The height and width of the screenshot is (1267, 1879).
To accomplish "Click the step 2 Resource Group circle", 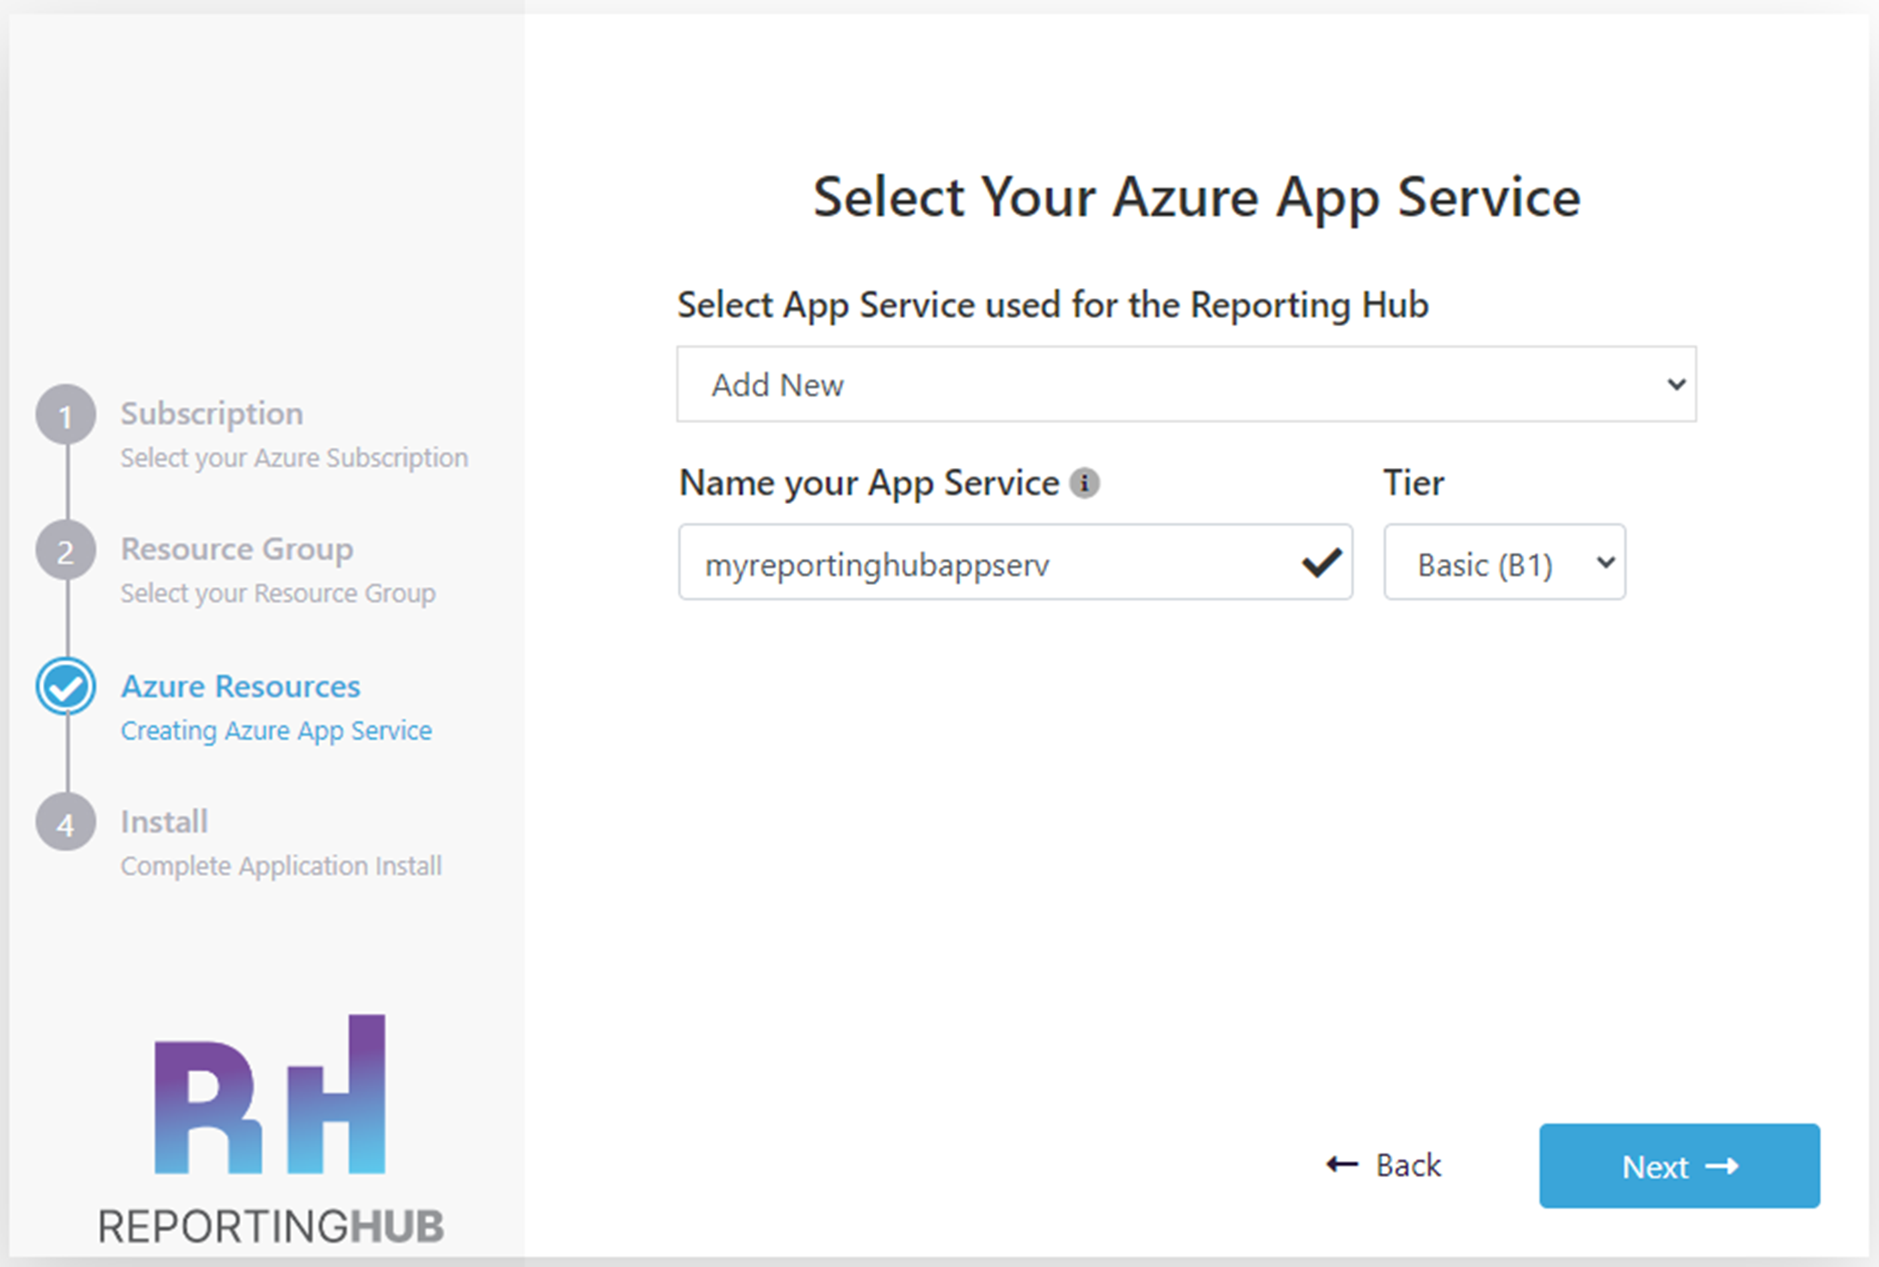I will pyautogui.click(x=65, y=550).
